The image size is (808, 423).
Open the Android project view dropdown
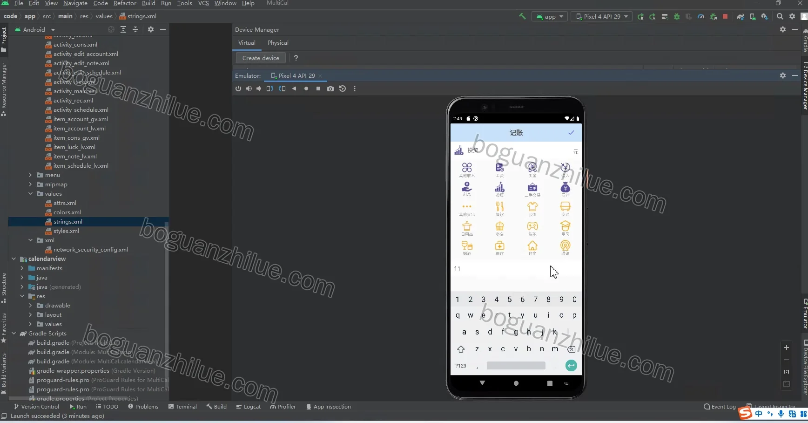[34, 29]
